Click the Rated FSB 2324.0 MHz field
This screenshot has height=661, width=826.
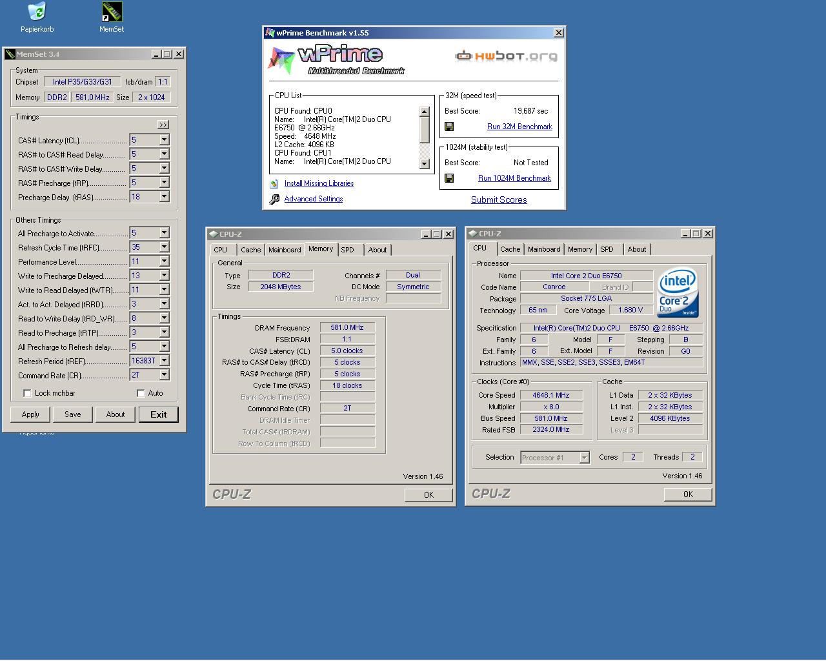tap(551, 430)
